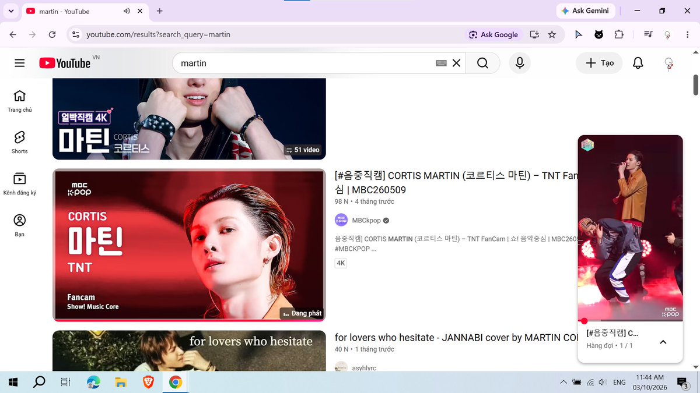This screenshot has height=393, width=700.
Task: Open the taskbar clock and date
Action: click(650, 382)
